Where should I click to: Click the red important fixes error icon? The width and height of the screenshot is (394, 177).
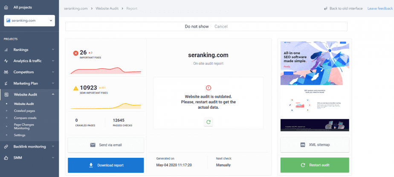click(75, 53)
